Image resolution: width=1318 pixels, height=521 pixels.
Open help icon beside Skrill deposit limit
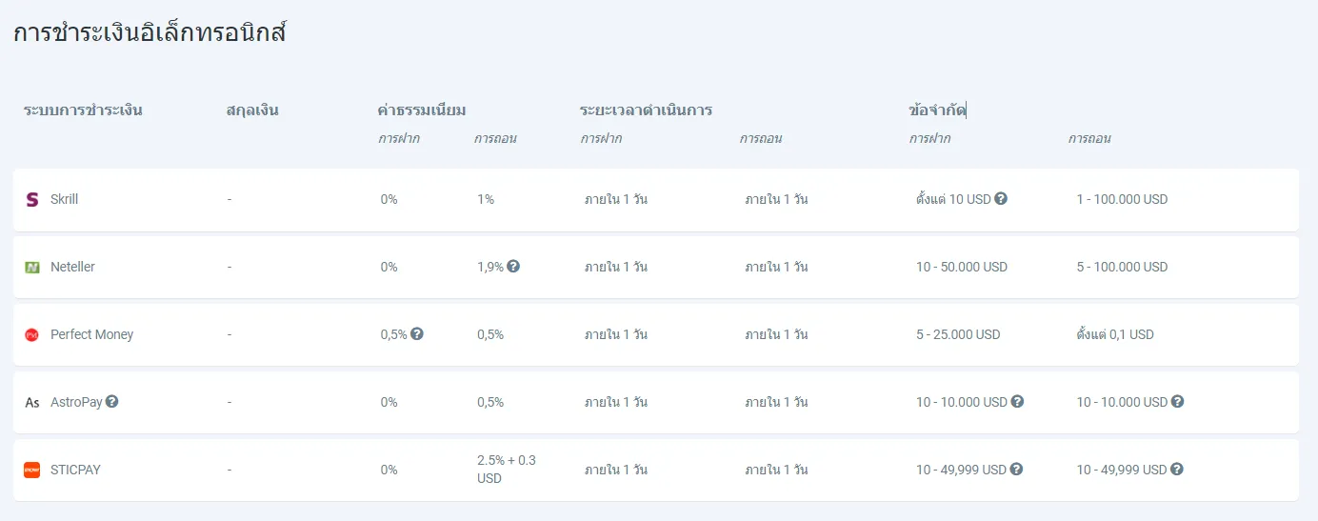click(1001, 199)
